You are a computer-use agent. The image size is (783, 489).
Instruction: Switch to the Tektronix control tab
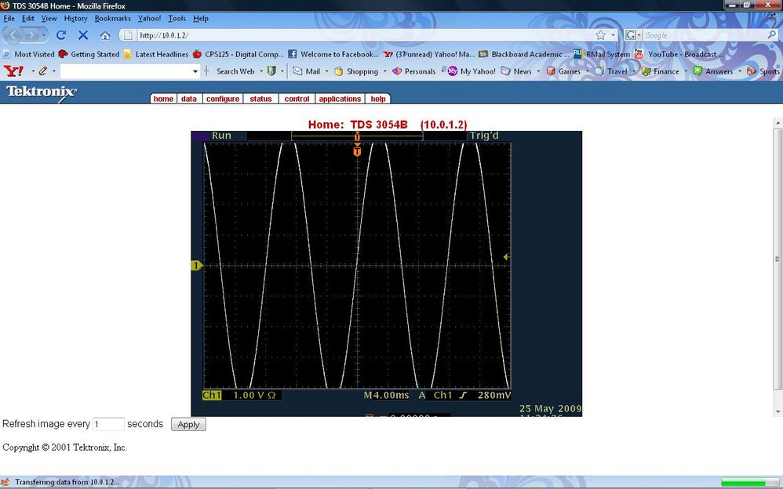297,99
